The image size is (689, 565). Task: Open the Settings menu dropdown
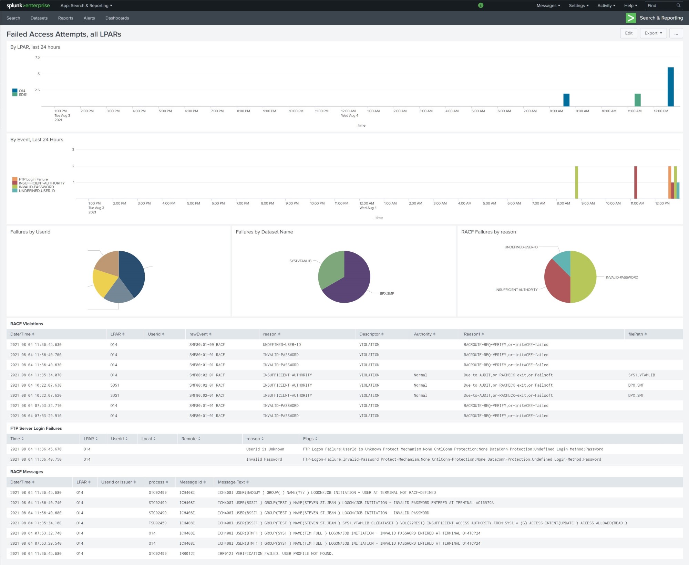578,6
